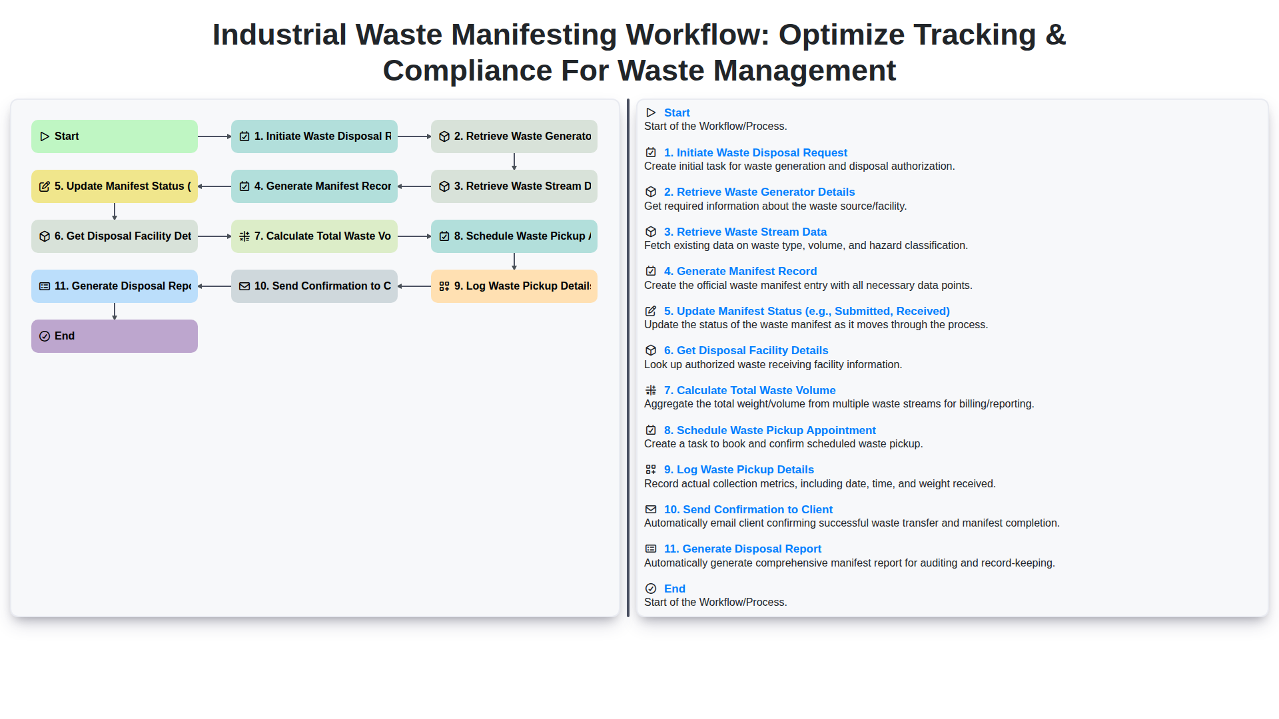
Task: Click the play icon in Start node
Action: tap(45, 136)
